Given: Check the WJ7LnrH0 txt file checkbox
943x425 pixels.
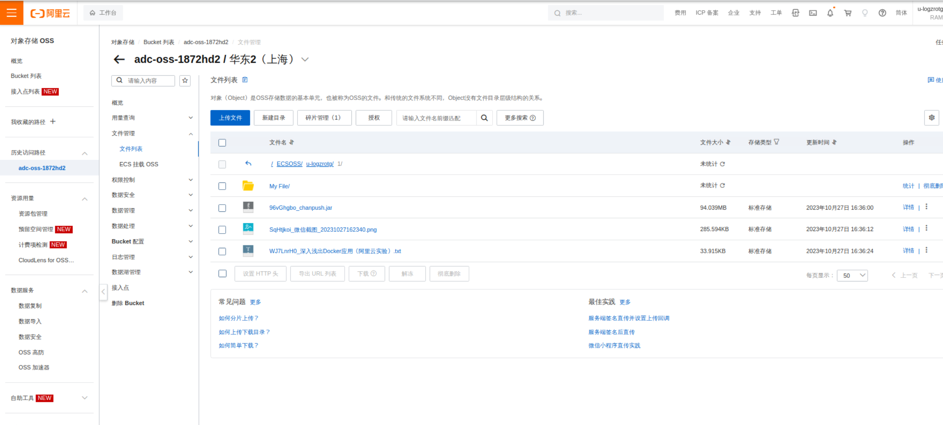Looking at the screenshot, I should [222, 251].
